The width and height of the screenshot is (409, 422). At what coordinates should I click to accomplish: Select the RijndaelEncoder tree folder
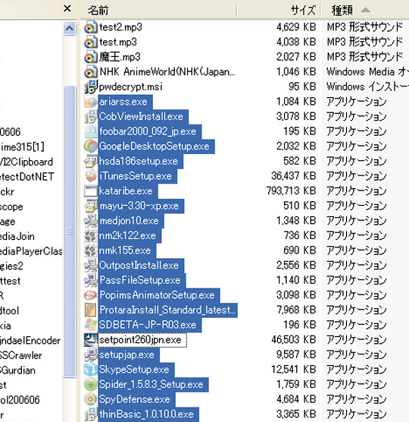[30, 341]
